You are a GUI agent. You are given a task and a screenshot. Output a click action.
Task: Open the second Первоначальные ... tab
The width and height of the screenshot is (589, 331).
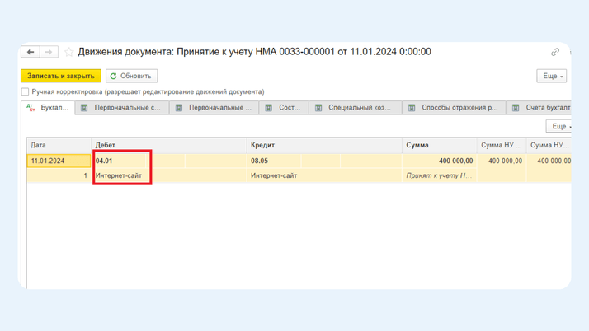coord(214,108)
